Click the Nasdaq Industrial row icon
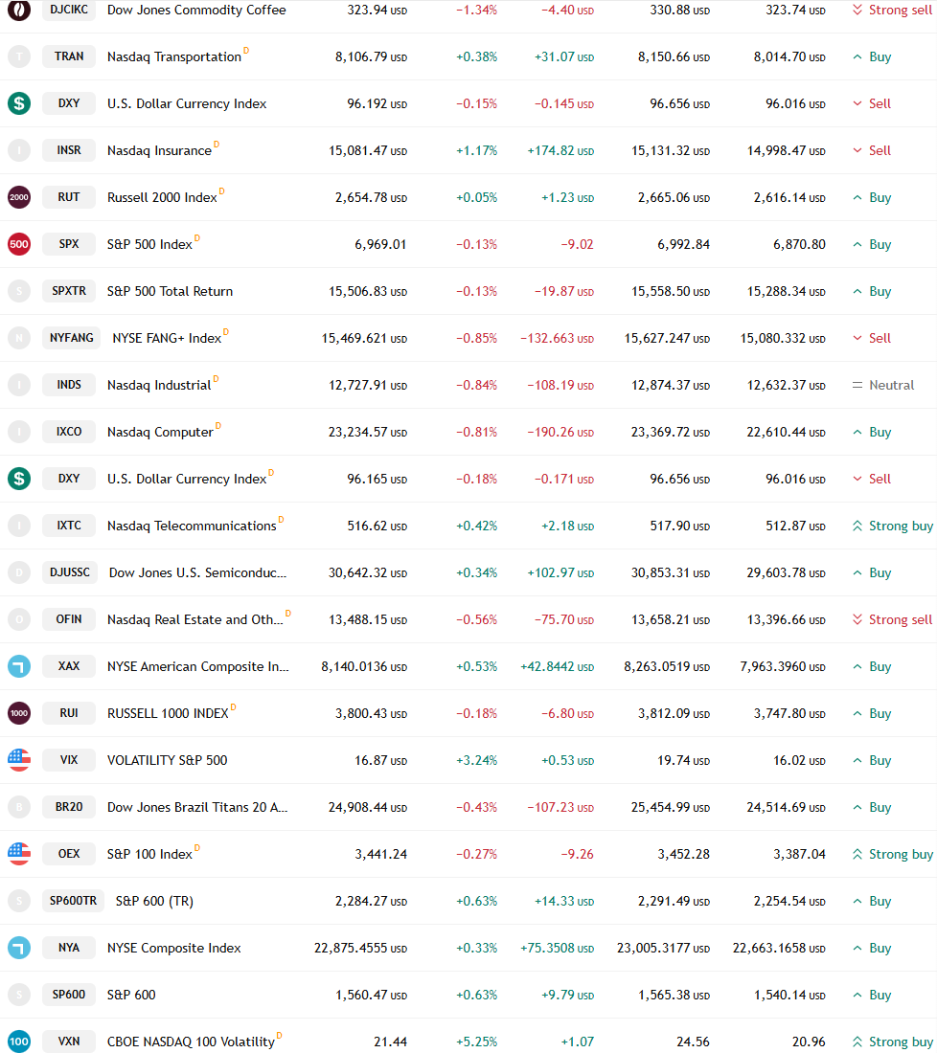Viewport: 937px width, 1053px height. point(19,385)
